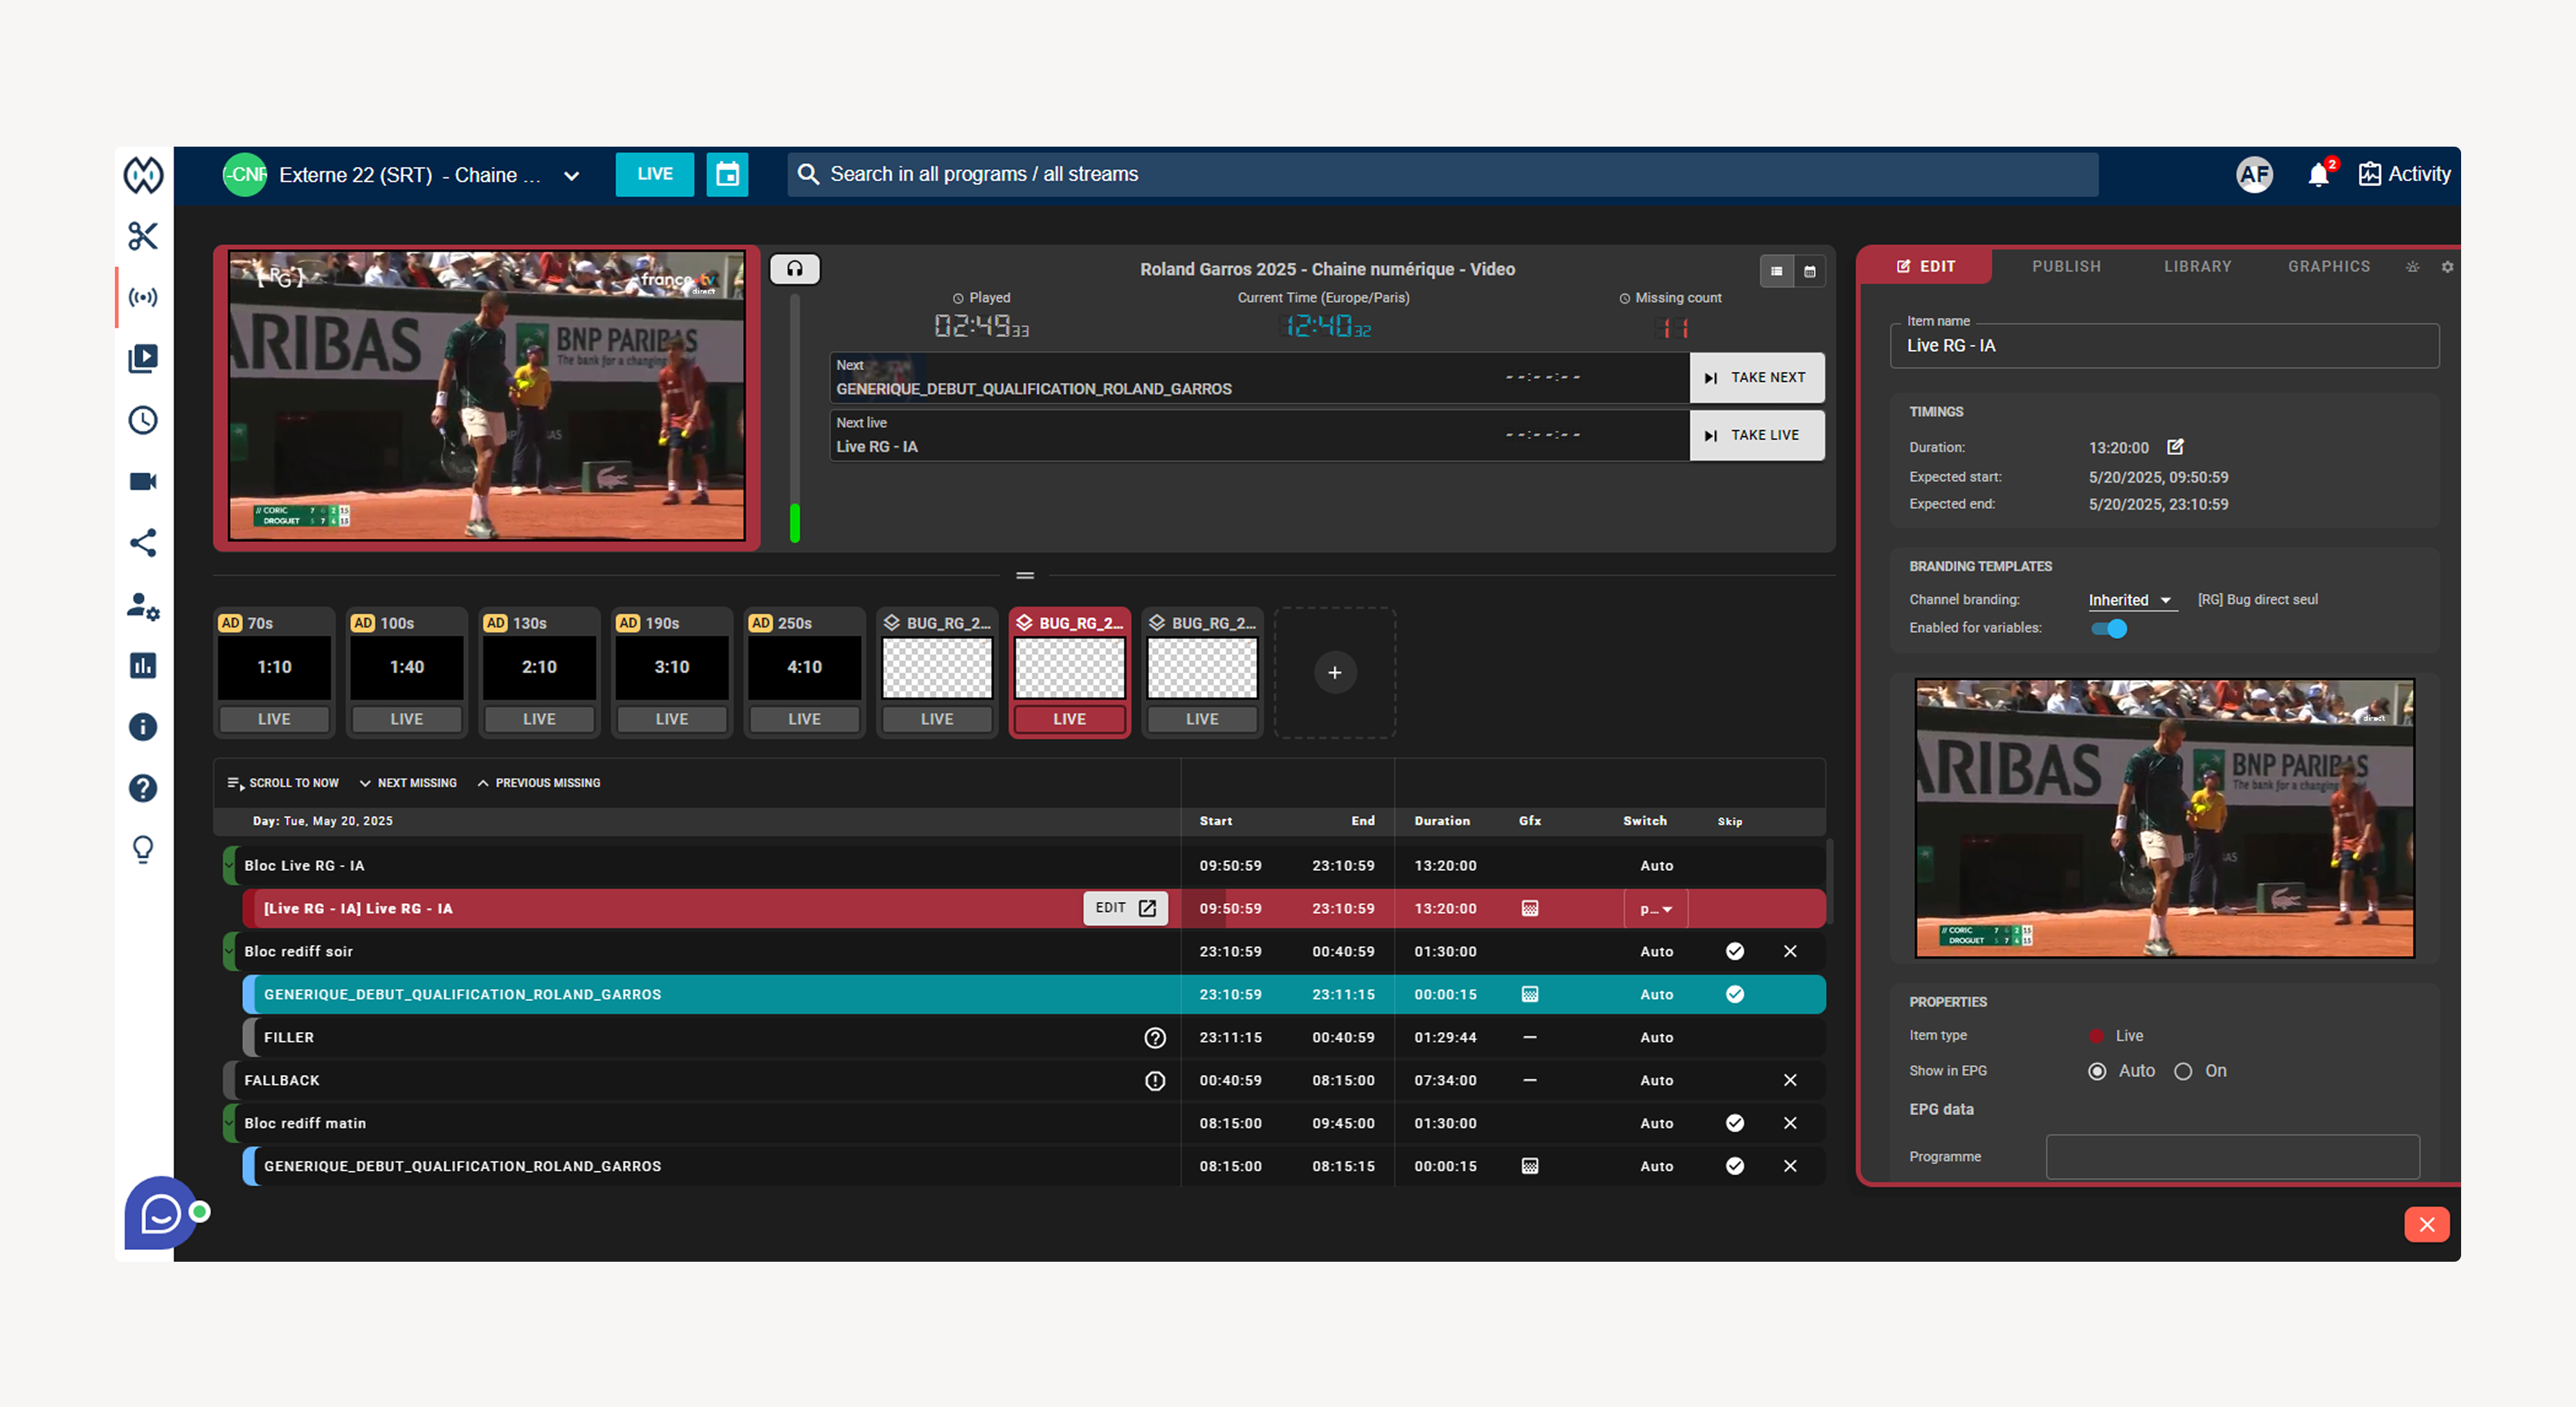2576x1407 pixels.
Task: Select Auto for Show in EPG
Action: coord(2097,1072)
